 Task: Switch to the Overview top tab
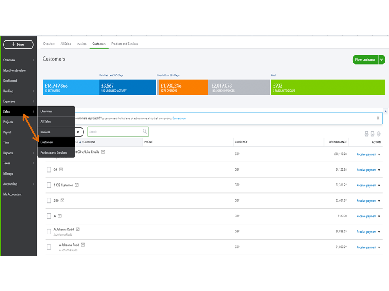point(49,44)
